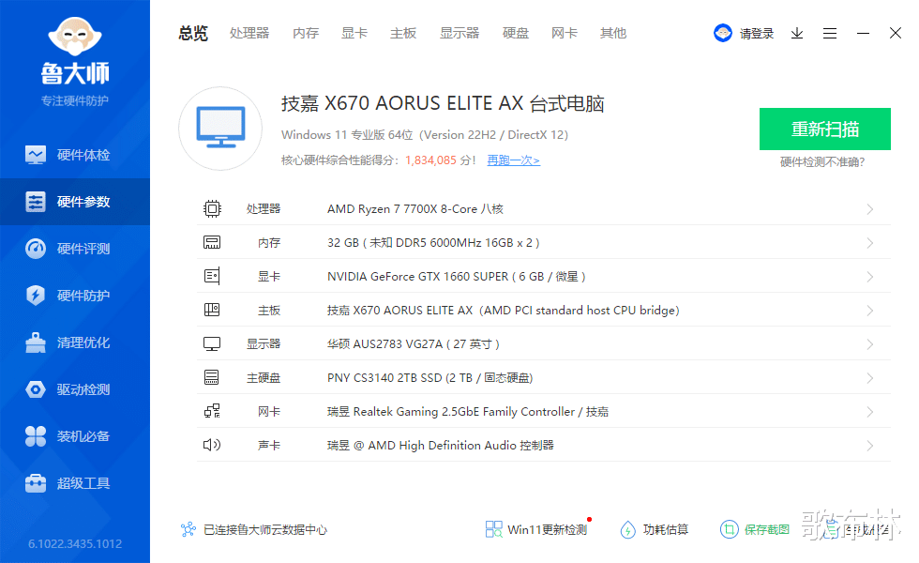The height and width of the screenshot is (563, 919).
Task: Click the 再跑一次 link
Action: tap(514, 160)
